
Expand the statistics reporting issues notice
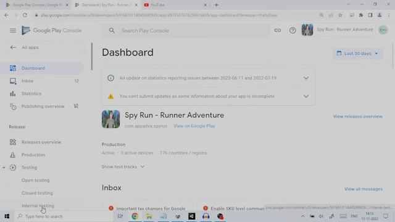pos(306,78)
